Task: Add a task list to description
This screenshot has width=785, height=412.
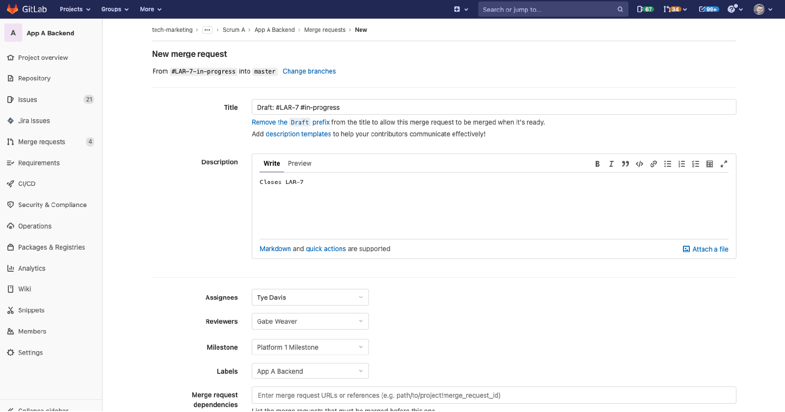Action: pos(696,164)
